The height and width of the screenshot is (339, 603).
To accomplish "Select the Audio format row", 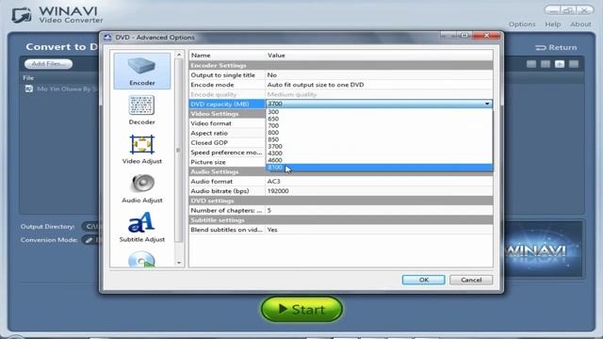I will click(x=341, y=182).
